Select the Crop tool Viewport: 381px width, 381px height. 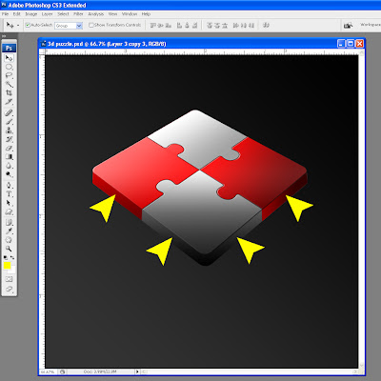pyautogui.click(x=9, y=92)
